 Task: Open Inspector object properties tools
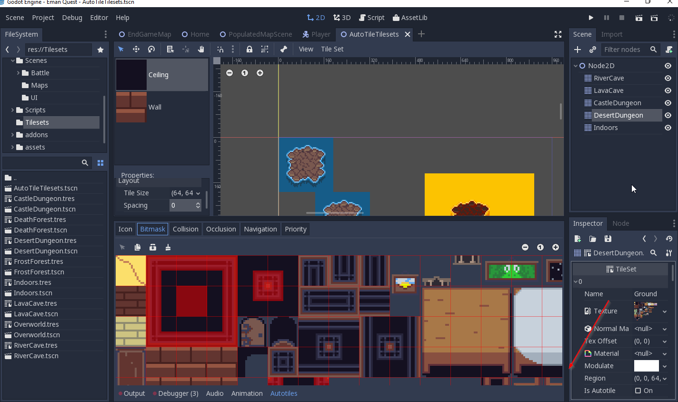click(669, 253)
